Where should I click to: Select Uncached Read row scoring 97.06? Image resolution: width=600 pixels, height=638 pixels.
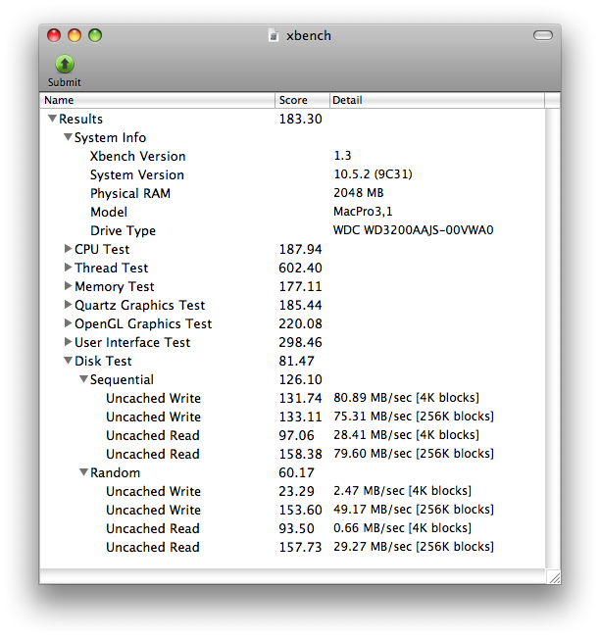coord(292,435)
